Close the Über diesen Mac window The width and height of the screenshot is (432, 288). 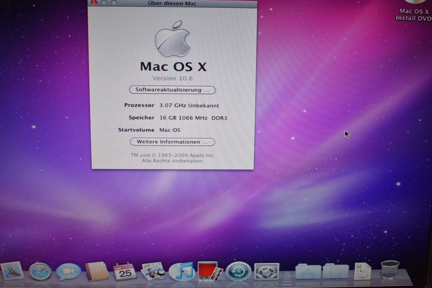click(x=94, y=3)
